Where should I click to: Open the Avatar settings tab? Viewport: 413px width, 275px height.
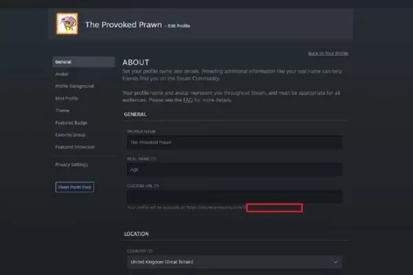tap(62, 74)
